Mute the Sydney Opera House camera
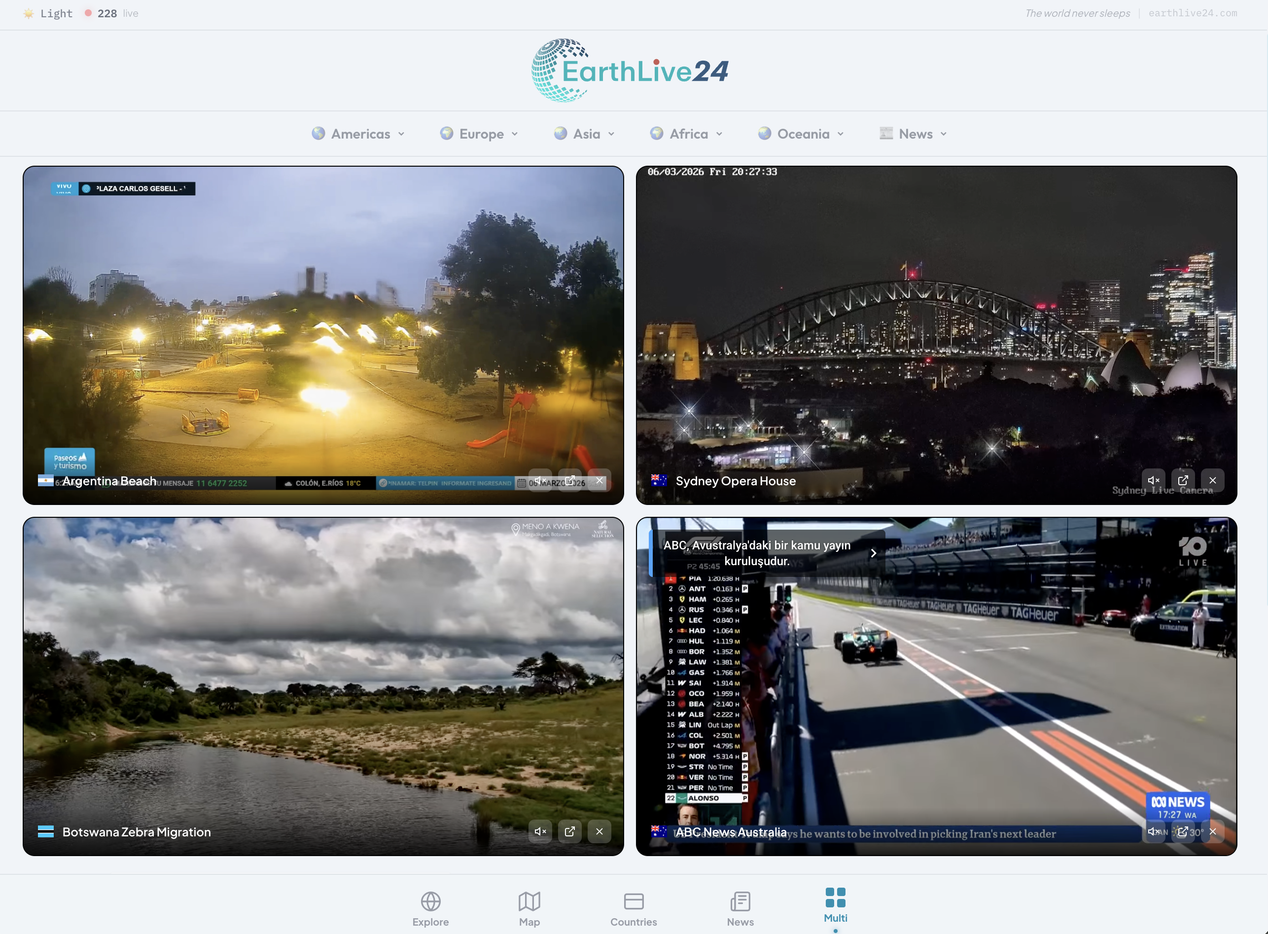 point(1154,480)
